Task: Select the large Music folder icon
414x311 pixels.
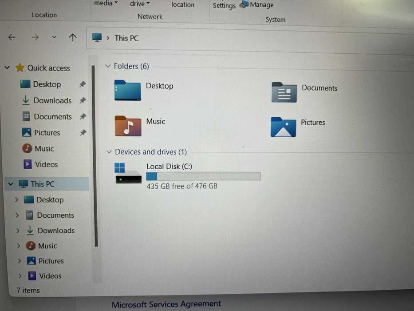Action: [x=128, y=126]
